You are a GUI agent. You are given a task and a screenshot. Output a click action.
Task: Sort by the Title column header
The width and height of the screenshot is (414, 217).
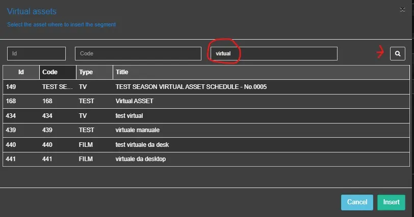261,72
